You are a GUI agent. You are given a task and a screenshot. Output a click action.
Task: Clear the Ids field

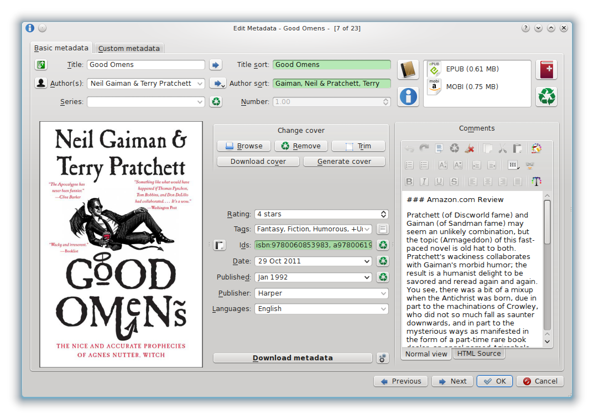[x=383, y=245]
